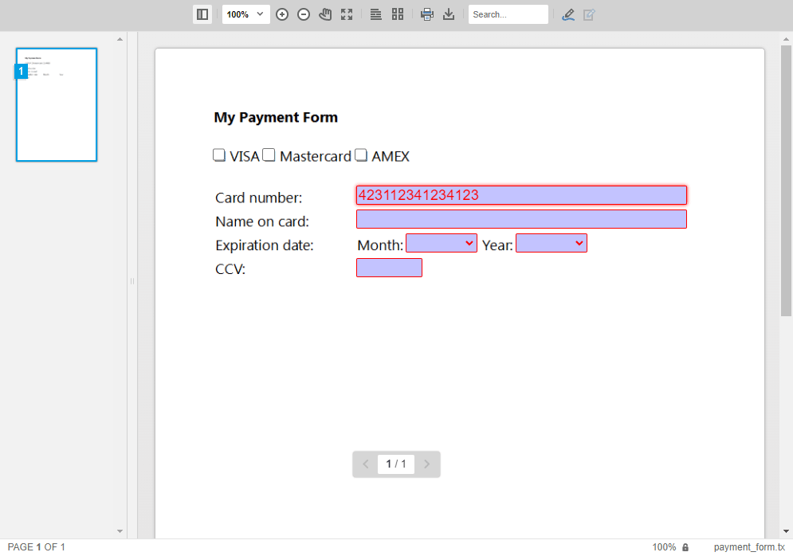
Task: Click the PAGE 1 OF 1 status text
Action: 37,547
